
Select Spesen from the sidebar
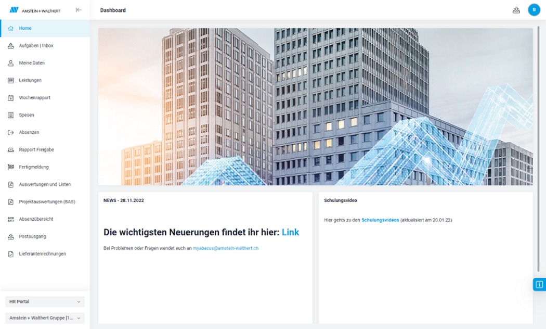27,115
